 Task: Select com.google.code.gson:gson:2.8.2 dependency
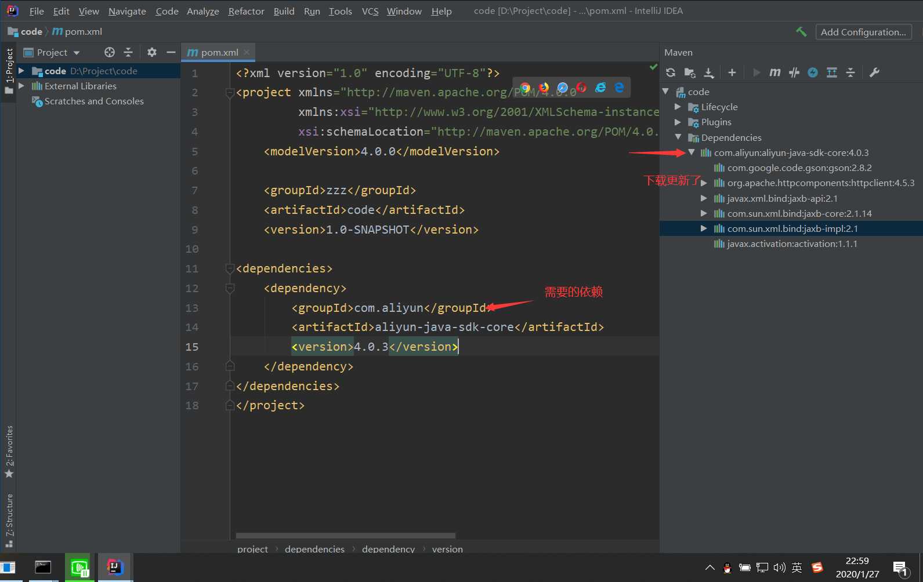(799, 168)
